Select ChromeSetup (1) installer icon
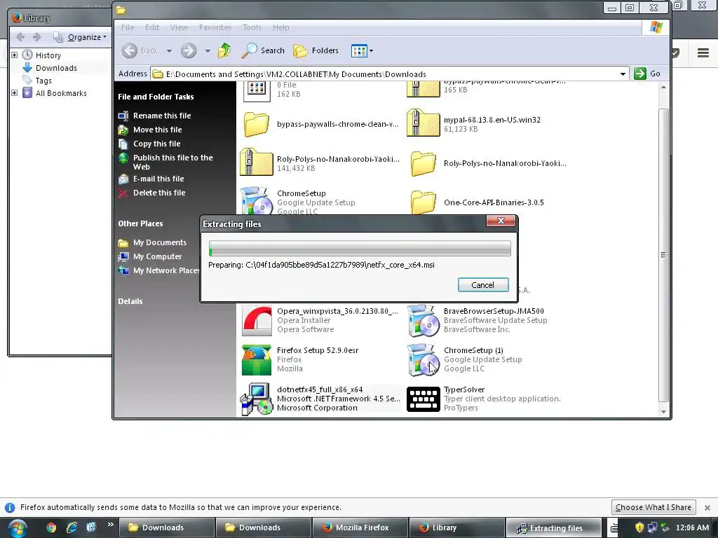718x538 pixels. (423, 359)
